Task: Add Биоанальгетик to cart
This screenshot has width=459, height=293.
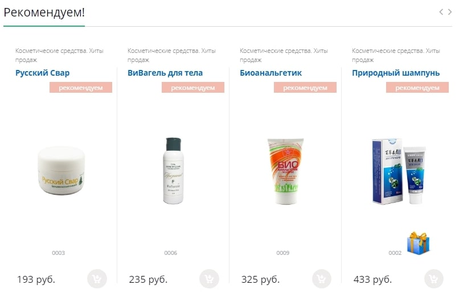Action: [x=322, y=279]
